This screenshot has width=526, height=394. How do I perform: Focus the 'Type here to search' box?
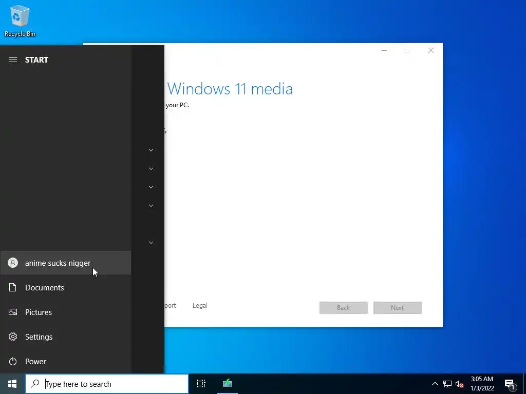[107, 384]
